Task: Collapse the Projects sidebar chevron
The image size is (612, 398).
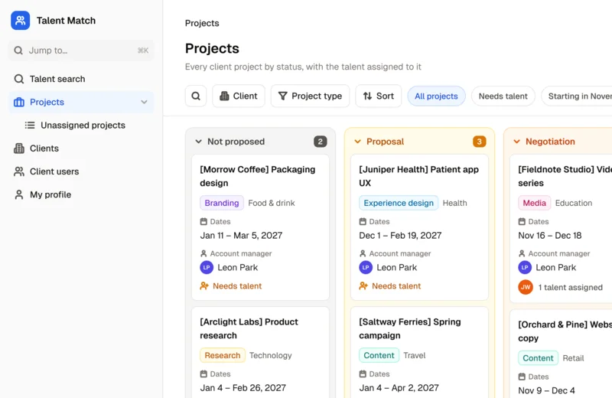Action: tap(144, 102)
